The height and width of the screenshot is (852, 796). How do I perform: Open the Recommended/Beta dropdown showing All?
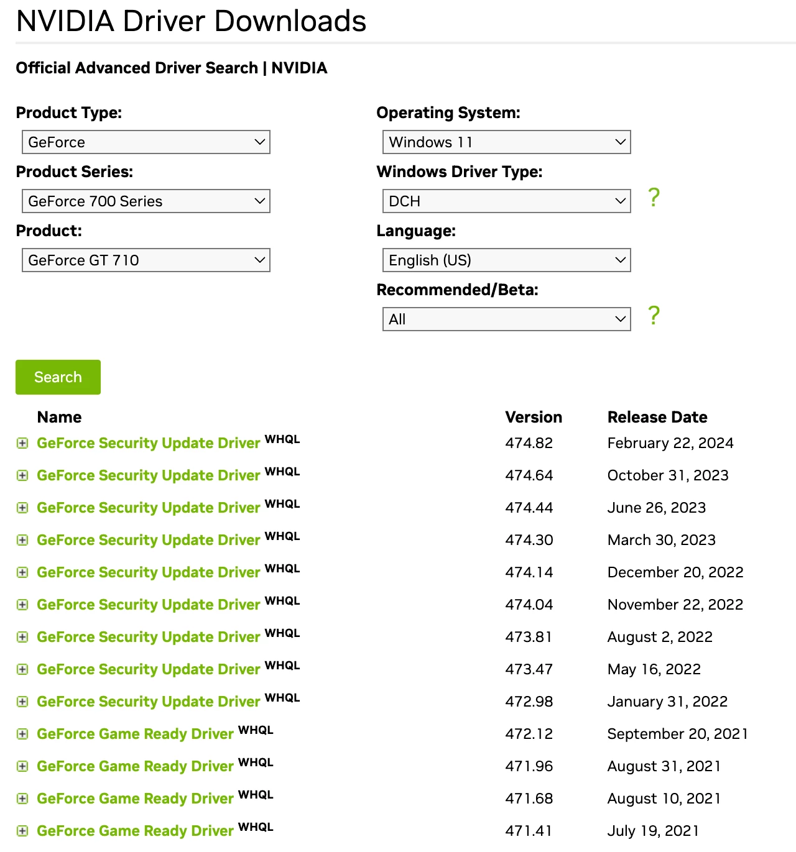(x=507, y=319)
